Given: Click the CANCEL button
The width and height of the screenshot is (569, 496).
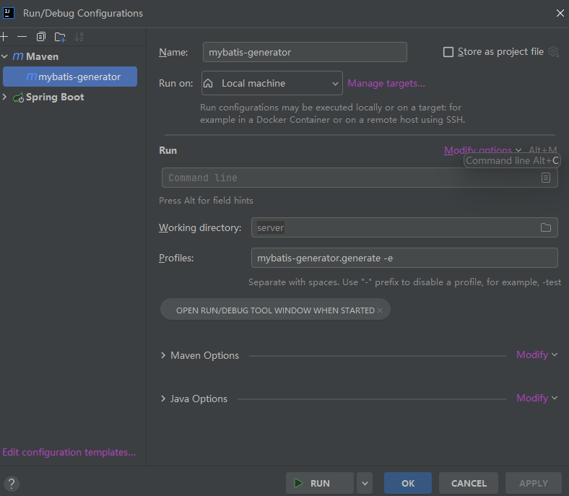Looking at the screenshot, I should [469, 483].
